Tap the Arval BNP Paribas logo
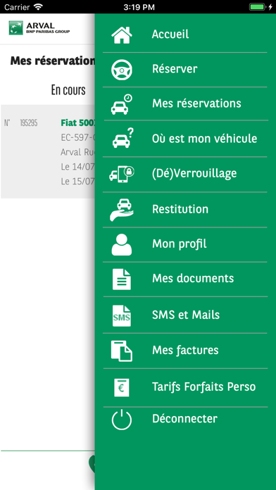This screenshot has height=490, width=276. [x=39, y=28]
